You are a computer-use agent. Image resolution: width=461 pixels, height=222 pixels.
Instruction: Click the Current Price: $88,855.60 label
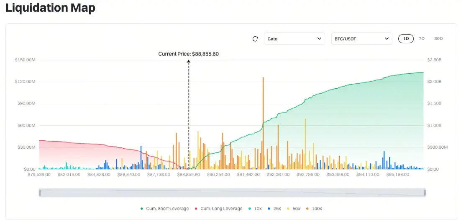[x=188, y=54]
